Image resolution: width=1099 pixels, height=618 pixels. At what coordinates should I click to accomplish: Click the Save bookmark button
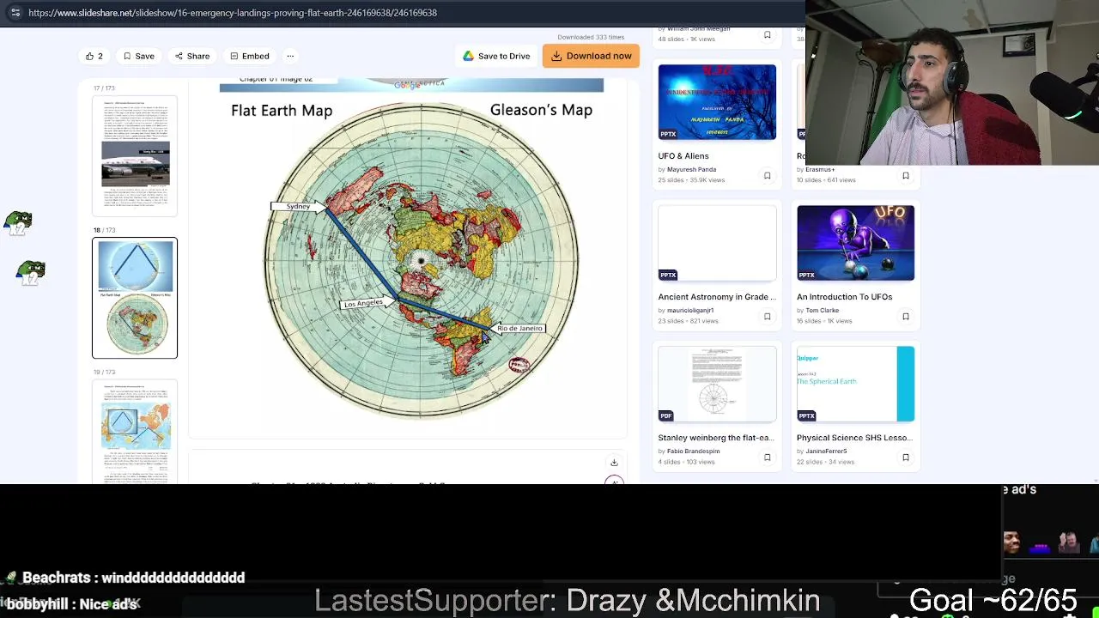138,56
